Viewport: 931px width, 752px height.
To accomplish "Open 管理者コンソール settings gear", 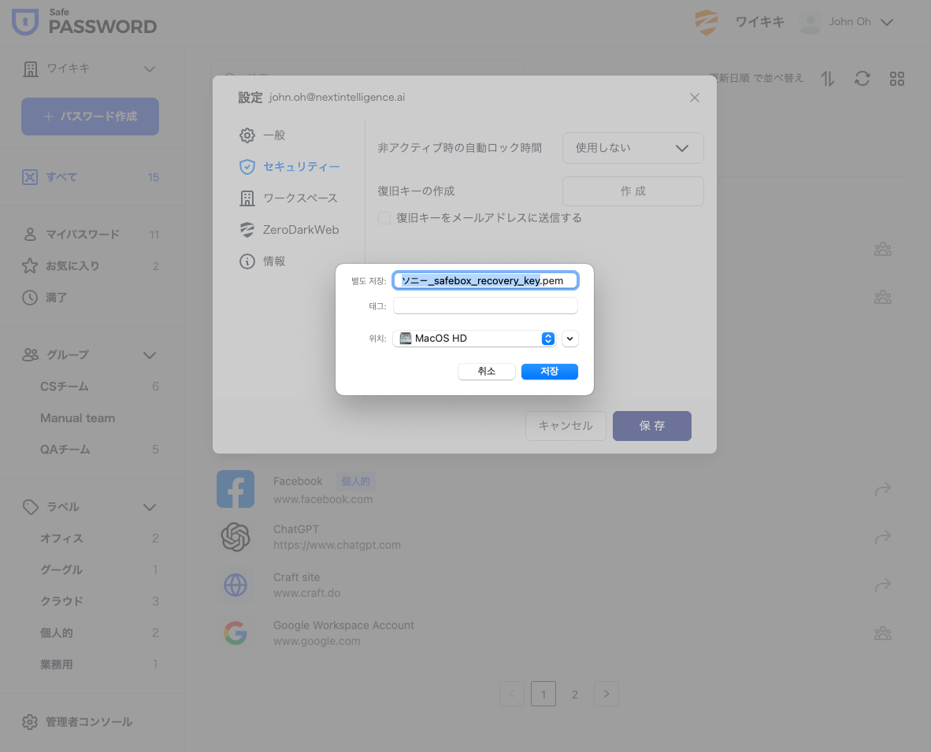I will coord(30,722).
